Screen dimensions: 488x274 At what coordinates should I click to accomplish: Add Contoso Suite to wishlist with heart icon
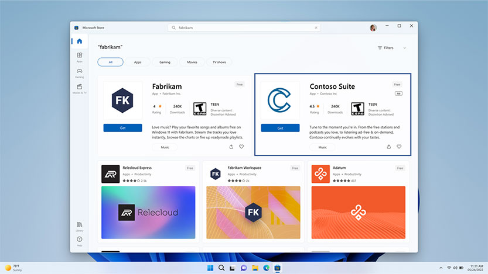pos(399,147)
